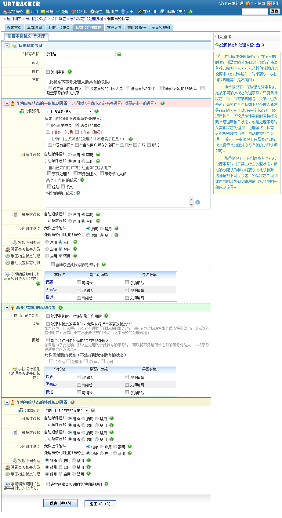Image resolution: width=282 pixels, height=518 pixels.
Task: Open 在线手册 book icon
Action: [140, 12]
